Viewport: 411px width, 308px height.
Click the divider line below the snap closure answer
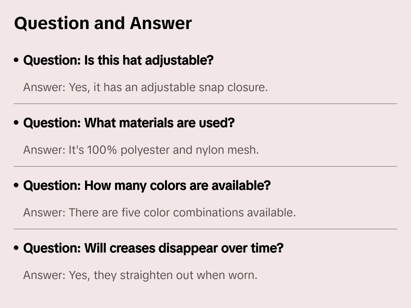click(205, 104)
